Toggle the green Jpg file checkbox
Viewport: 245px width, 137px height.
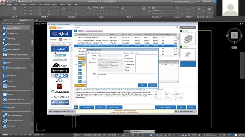pyautogui.click(x=181, y=31)
